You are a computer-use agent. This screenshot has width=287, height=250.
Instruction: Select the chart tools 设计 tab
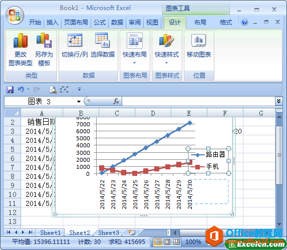(x=175, y=23)
